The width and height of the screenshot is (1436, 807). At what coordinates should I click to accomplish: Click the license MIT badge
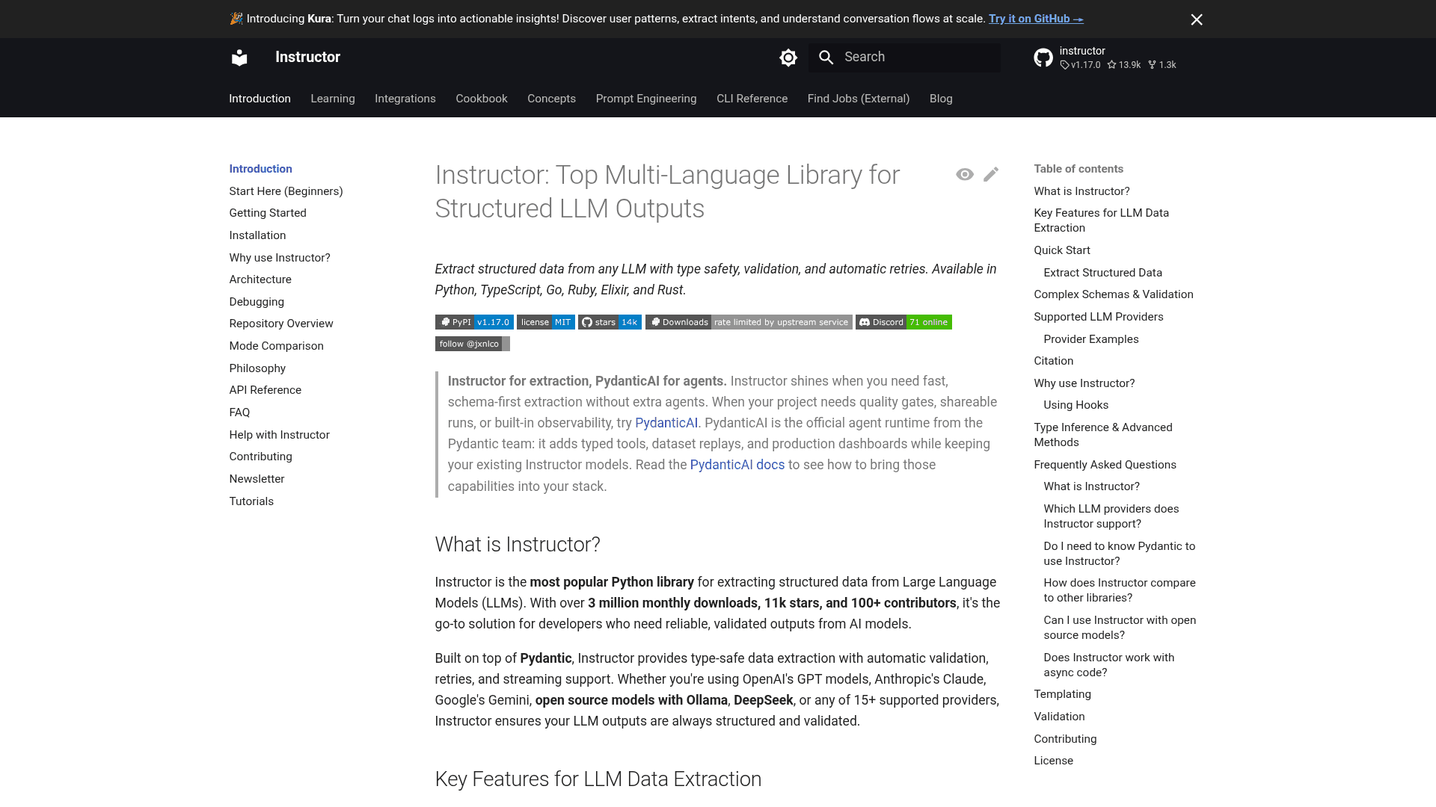coord(546,322)
